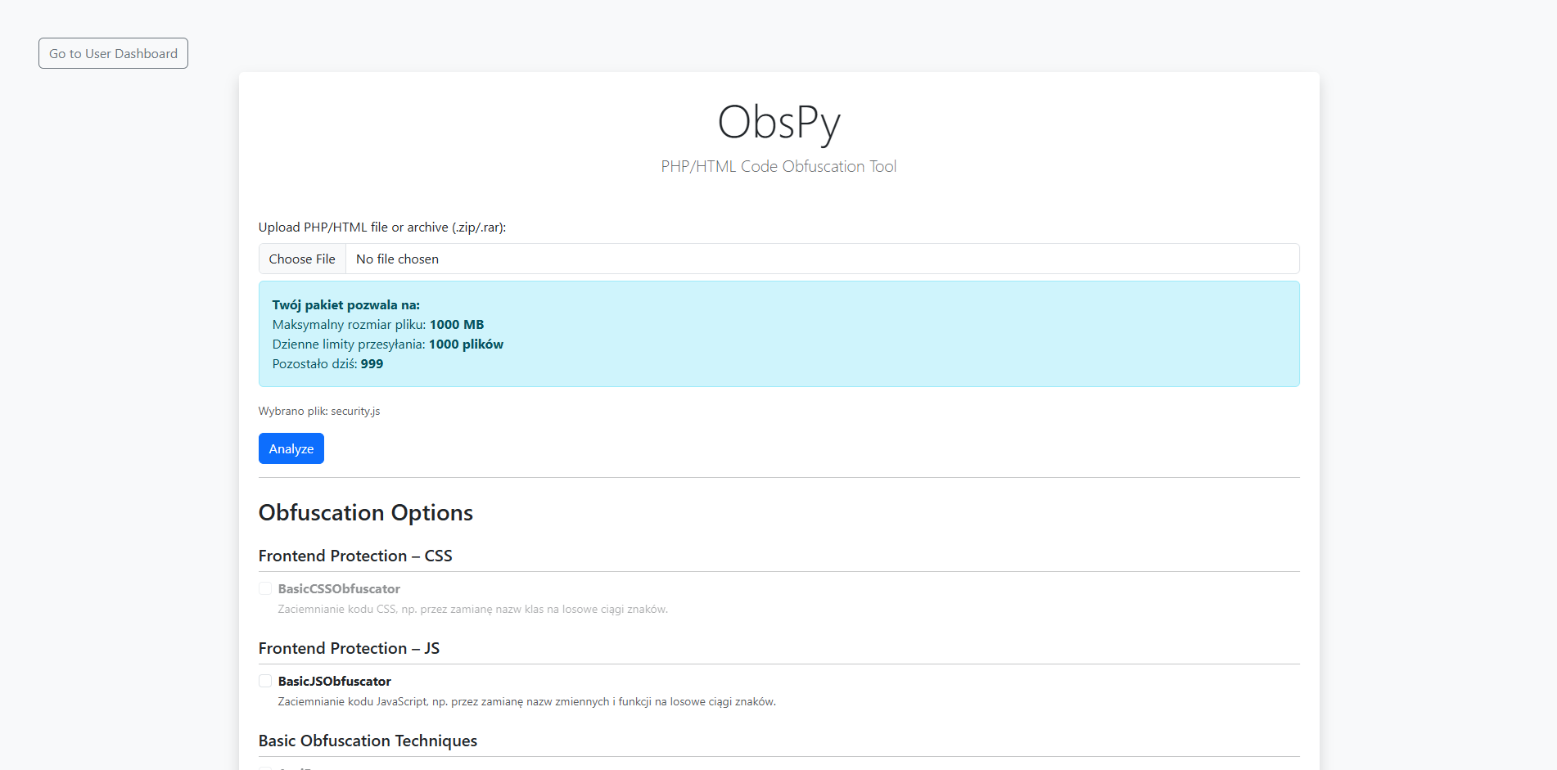The width and height of the screenshot is (1557, 770).
Task: Select the Frontend Protection – JS section heading
Action: click(349, 648)
